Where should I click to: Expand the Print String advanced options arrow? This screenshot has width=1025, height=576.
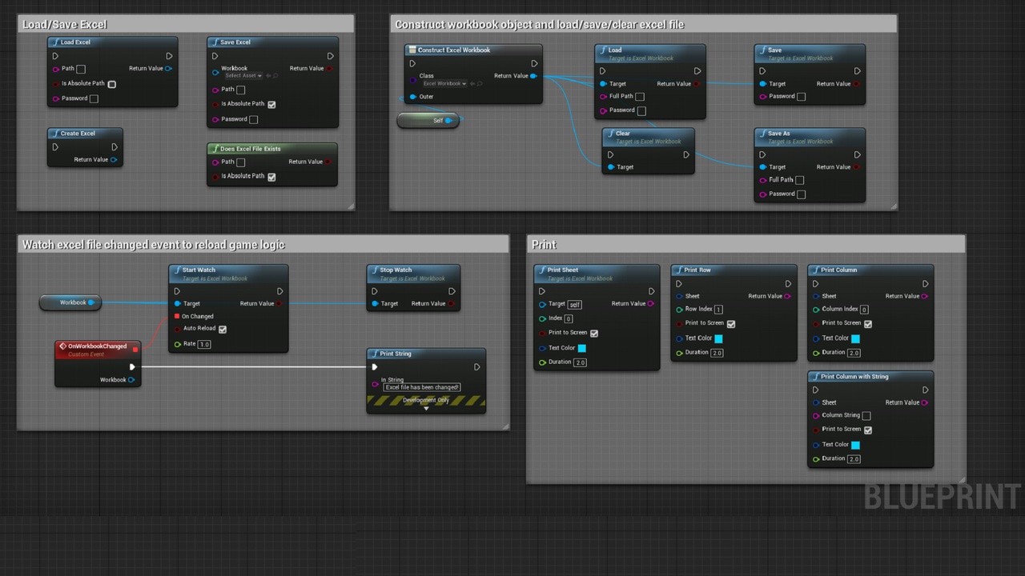pos(426,409)
